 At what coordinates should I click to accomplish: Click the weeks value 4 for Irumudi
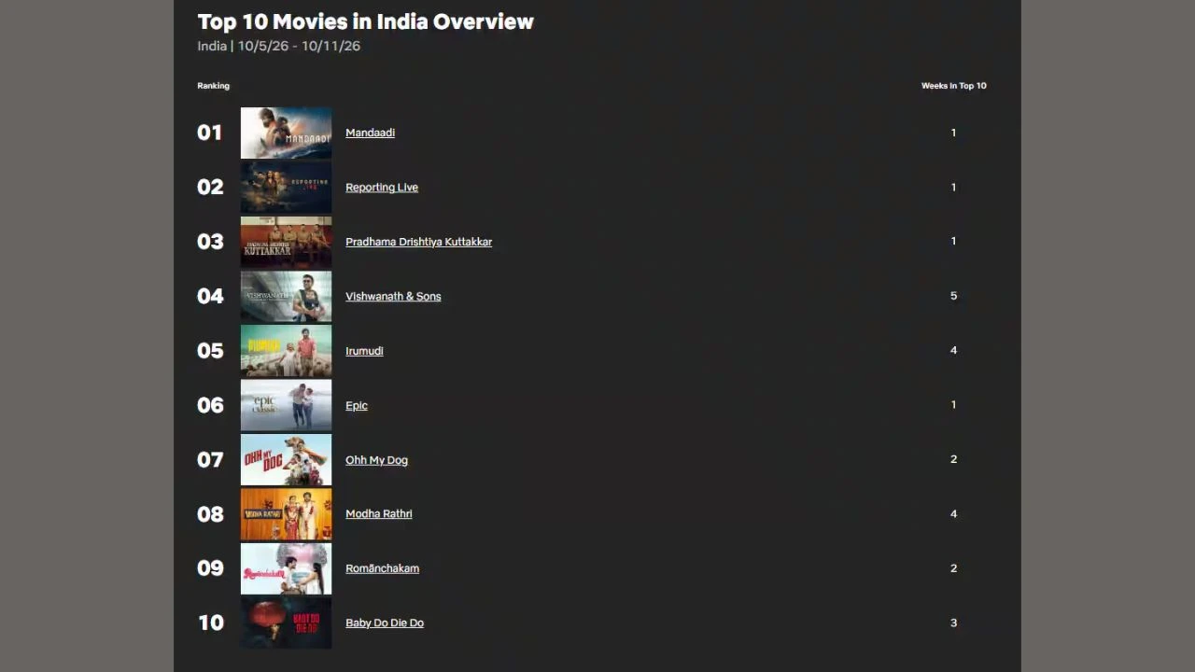pyautogui.click(x=953, y=350)
